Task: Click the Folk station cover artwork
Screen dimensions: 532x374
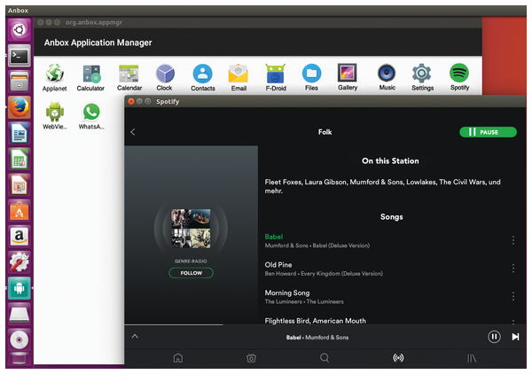Action: pos(191,228)
